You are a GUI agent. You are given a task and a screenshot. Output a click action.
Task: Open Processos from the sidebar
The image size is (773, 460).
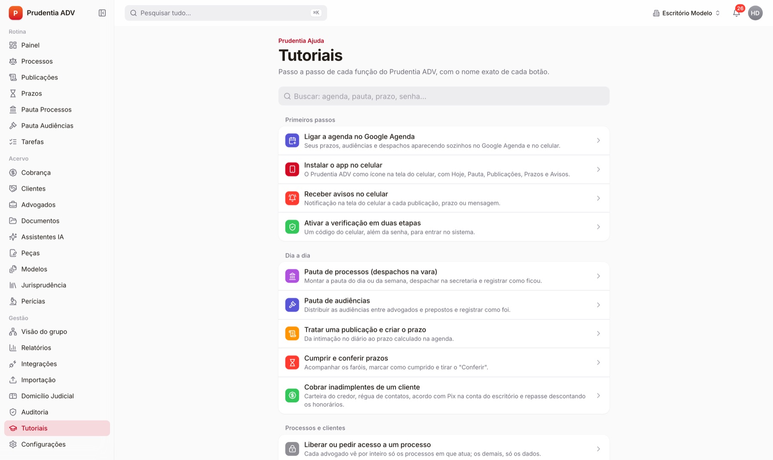click(57, 61)
